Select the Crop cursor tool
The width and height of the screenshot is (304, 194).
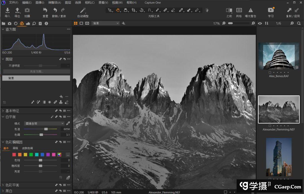[x=134, y=10]
